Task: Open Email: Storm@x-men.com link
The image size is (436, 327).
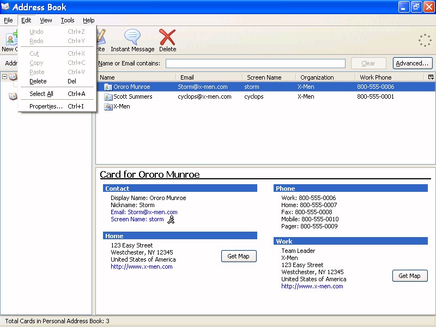Action: [144, 212]
